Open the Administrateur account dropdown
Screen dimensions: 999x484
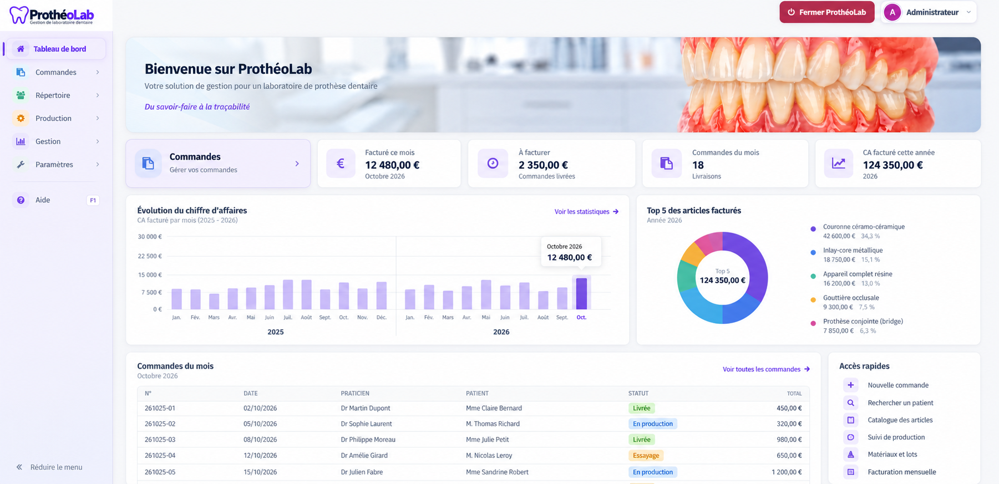coord(929,12)
